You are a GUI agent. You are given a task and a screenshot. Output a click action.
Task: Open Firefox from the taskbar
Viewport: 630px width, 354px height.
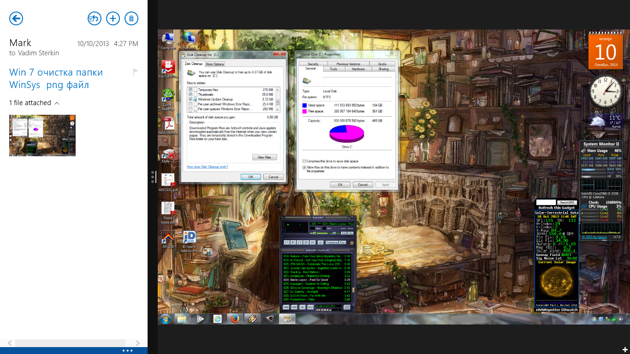pyautogui.click(x=235, y=319)
